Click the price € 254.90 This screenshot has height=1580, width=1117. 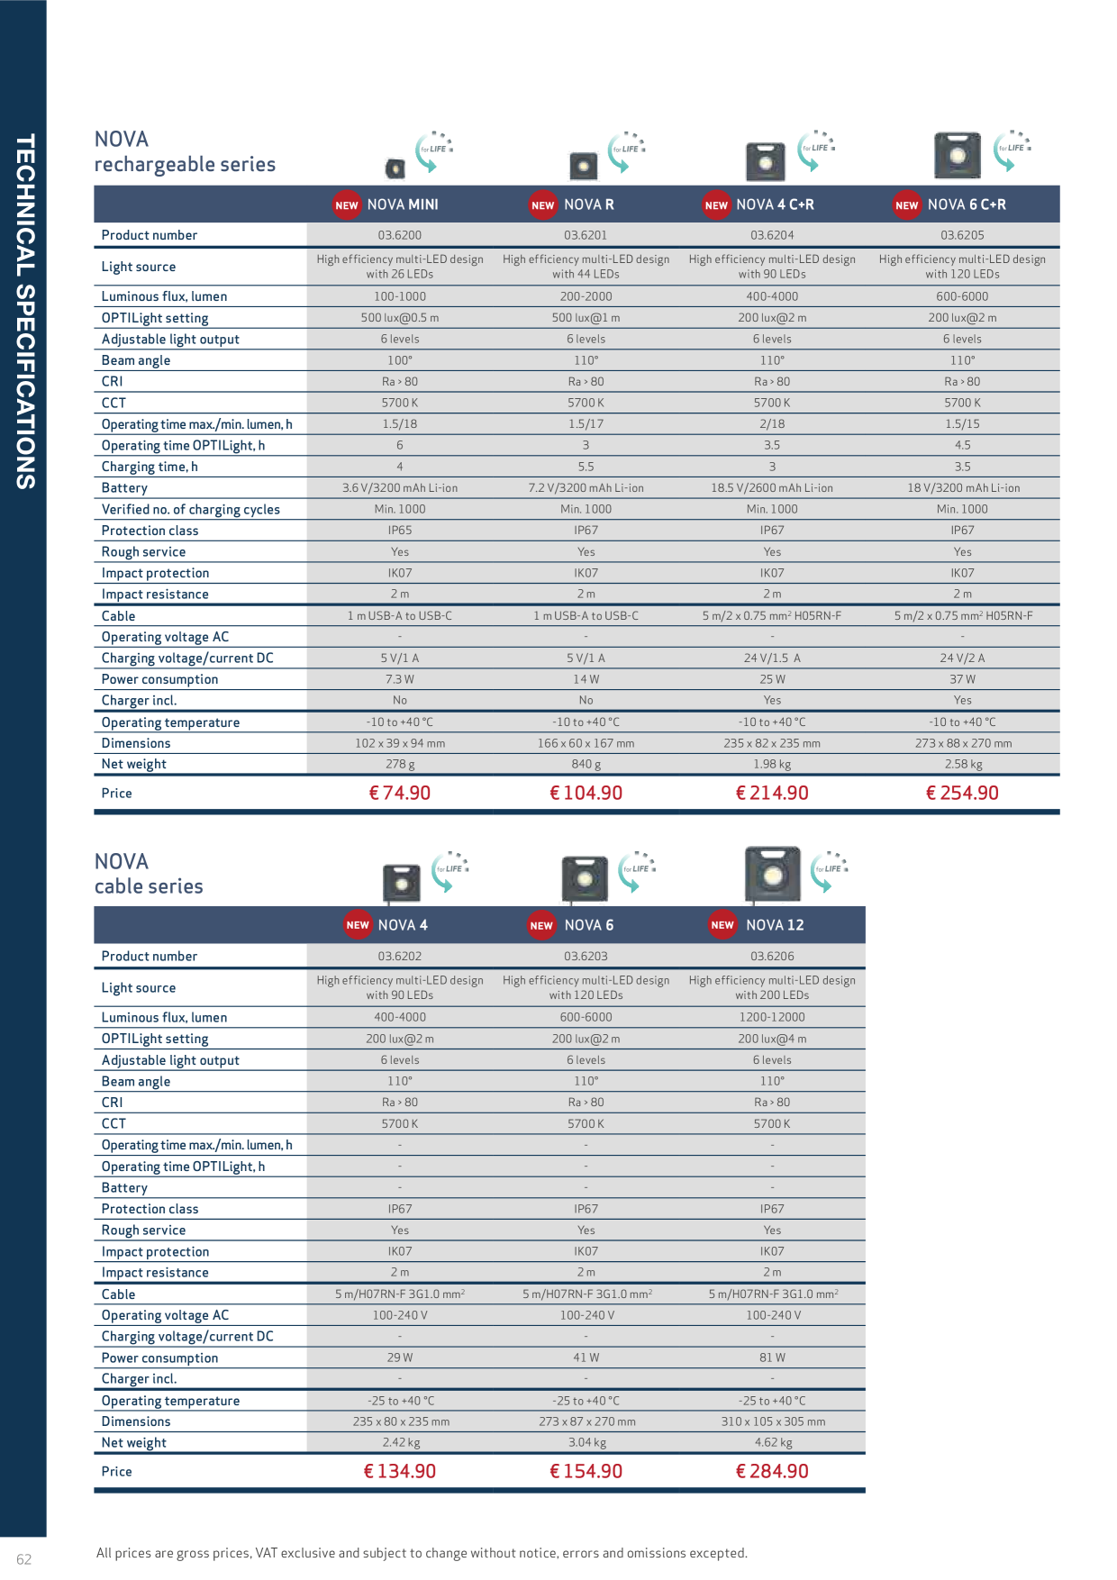tap(962, 793)
